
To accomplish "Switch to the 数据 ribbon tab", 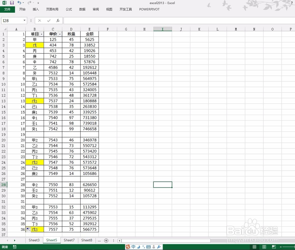I will (82, 9).
